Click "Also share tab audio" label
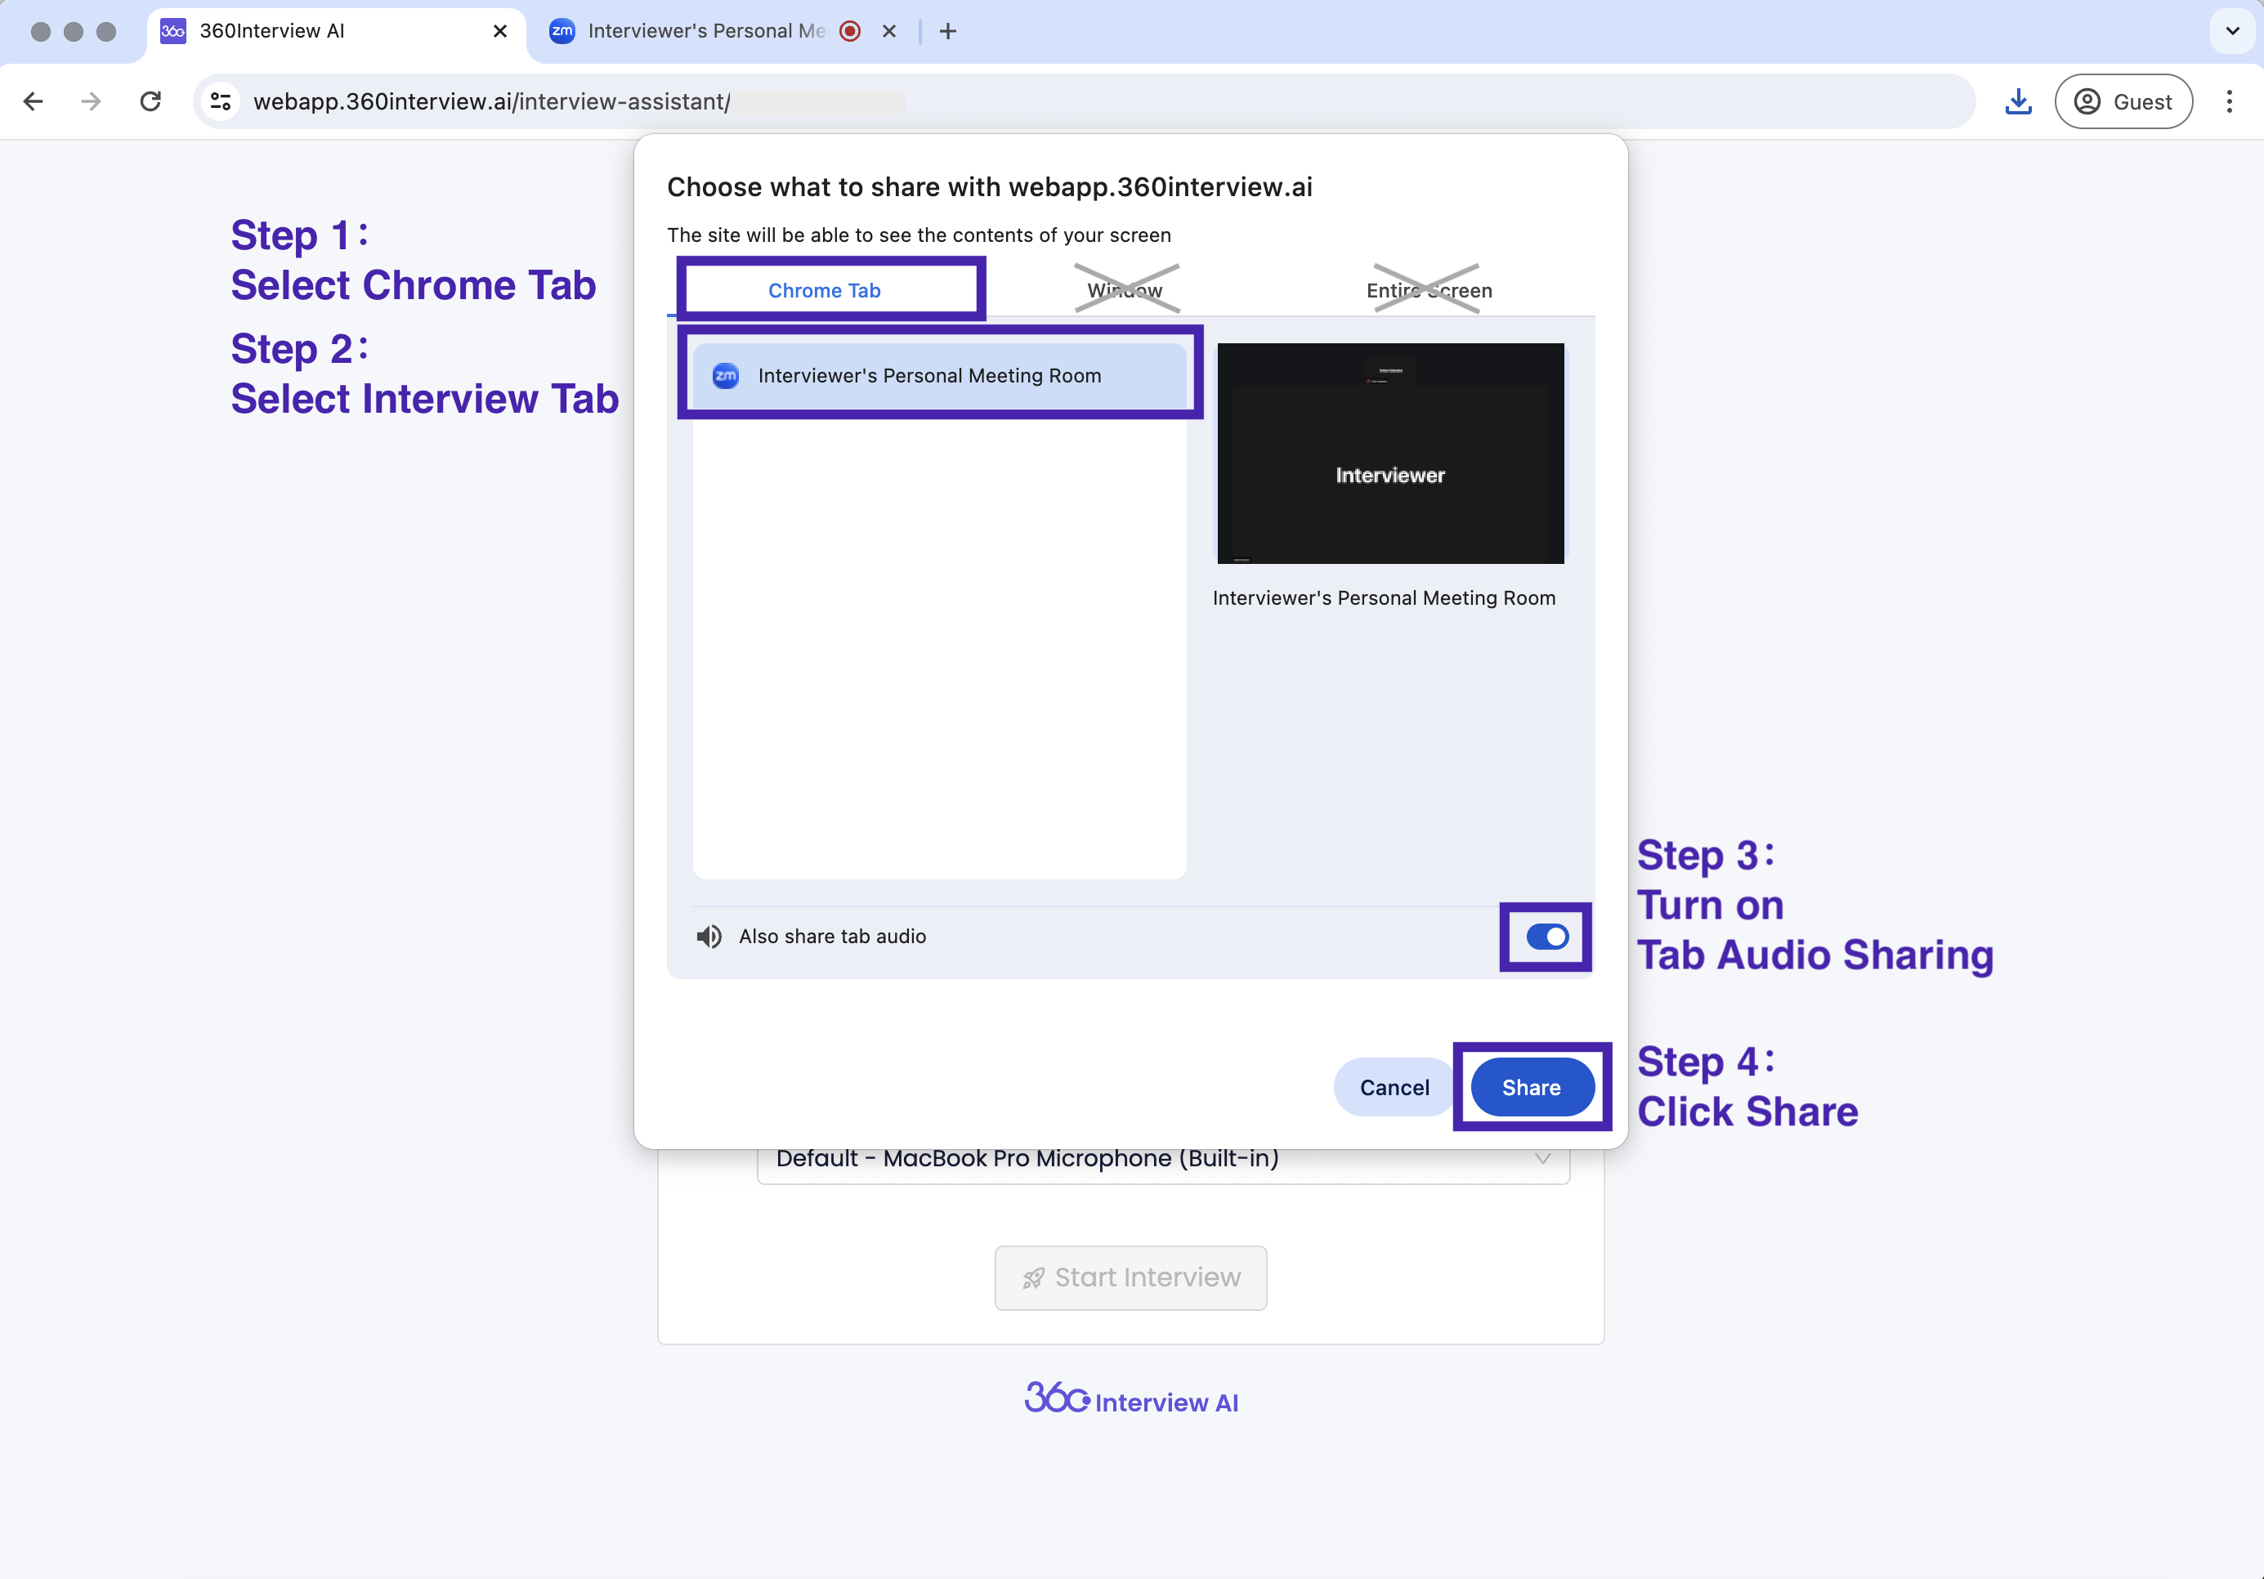 pyautogui.click(x=833, y=937)
